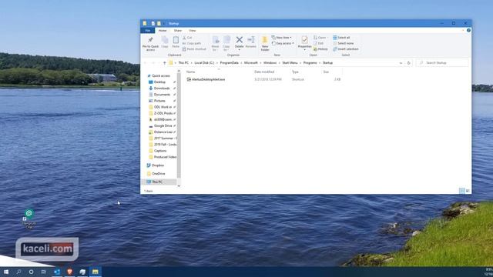Select OneDrive in navigation pane

158,173
